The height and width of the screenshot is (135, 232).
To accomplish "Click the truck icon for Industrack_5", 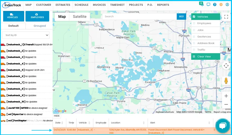I will coord(3,70).
